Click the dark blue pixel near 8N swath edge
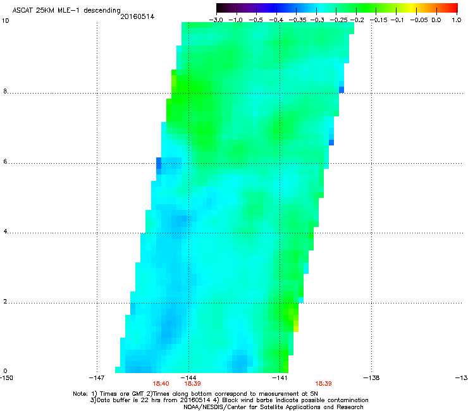The height and width of the screenshot is (411, 468). (342, 90)
